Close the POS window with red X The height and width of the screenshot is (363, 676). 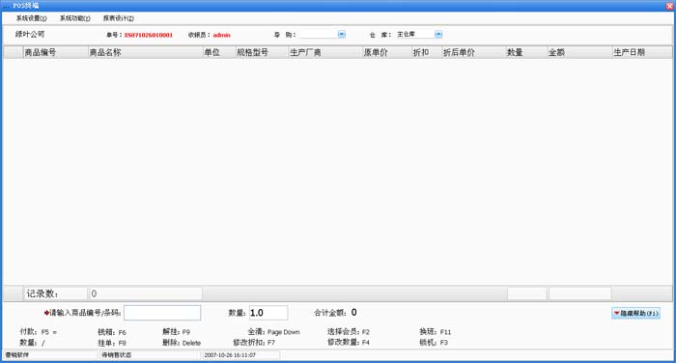669,6
